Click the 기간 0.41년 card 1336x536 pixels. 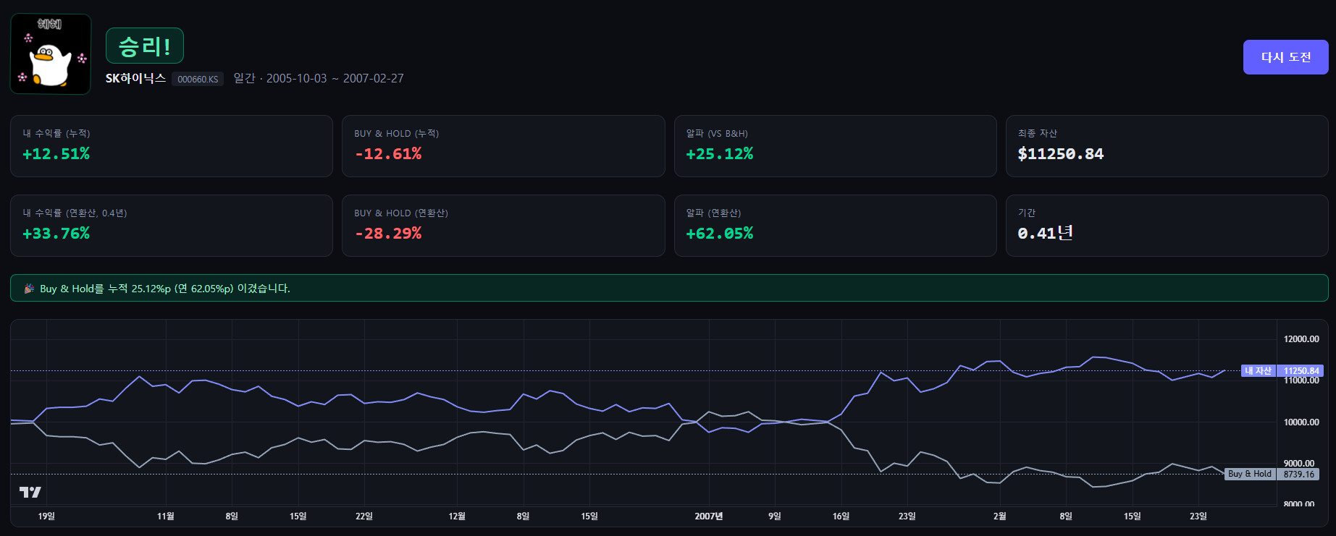(x=1167, y=226)
